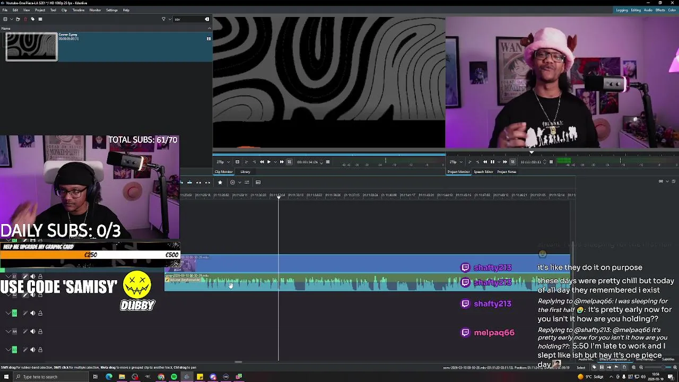679x382 pixels.
Task: Mute audio track A3
Action: click(32, 313)
